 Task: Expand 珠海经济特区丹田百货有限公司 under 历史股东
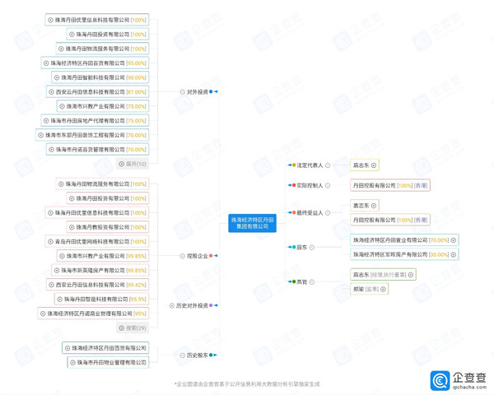[68, 348]
